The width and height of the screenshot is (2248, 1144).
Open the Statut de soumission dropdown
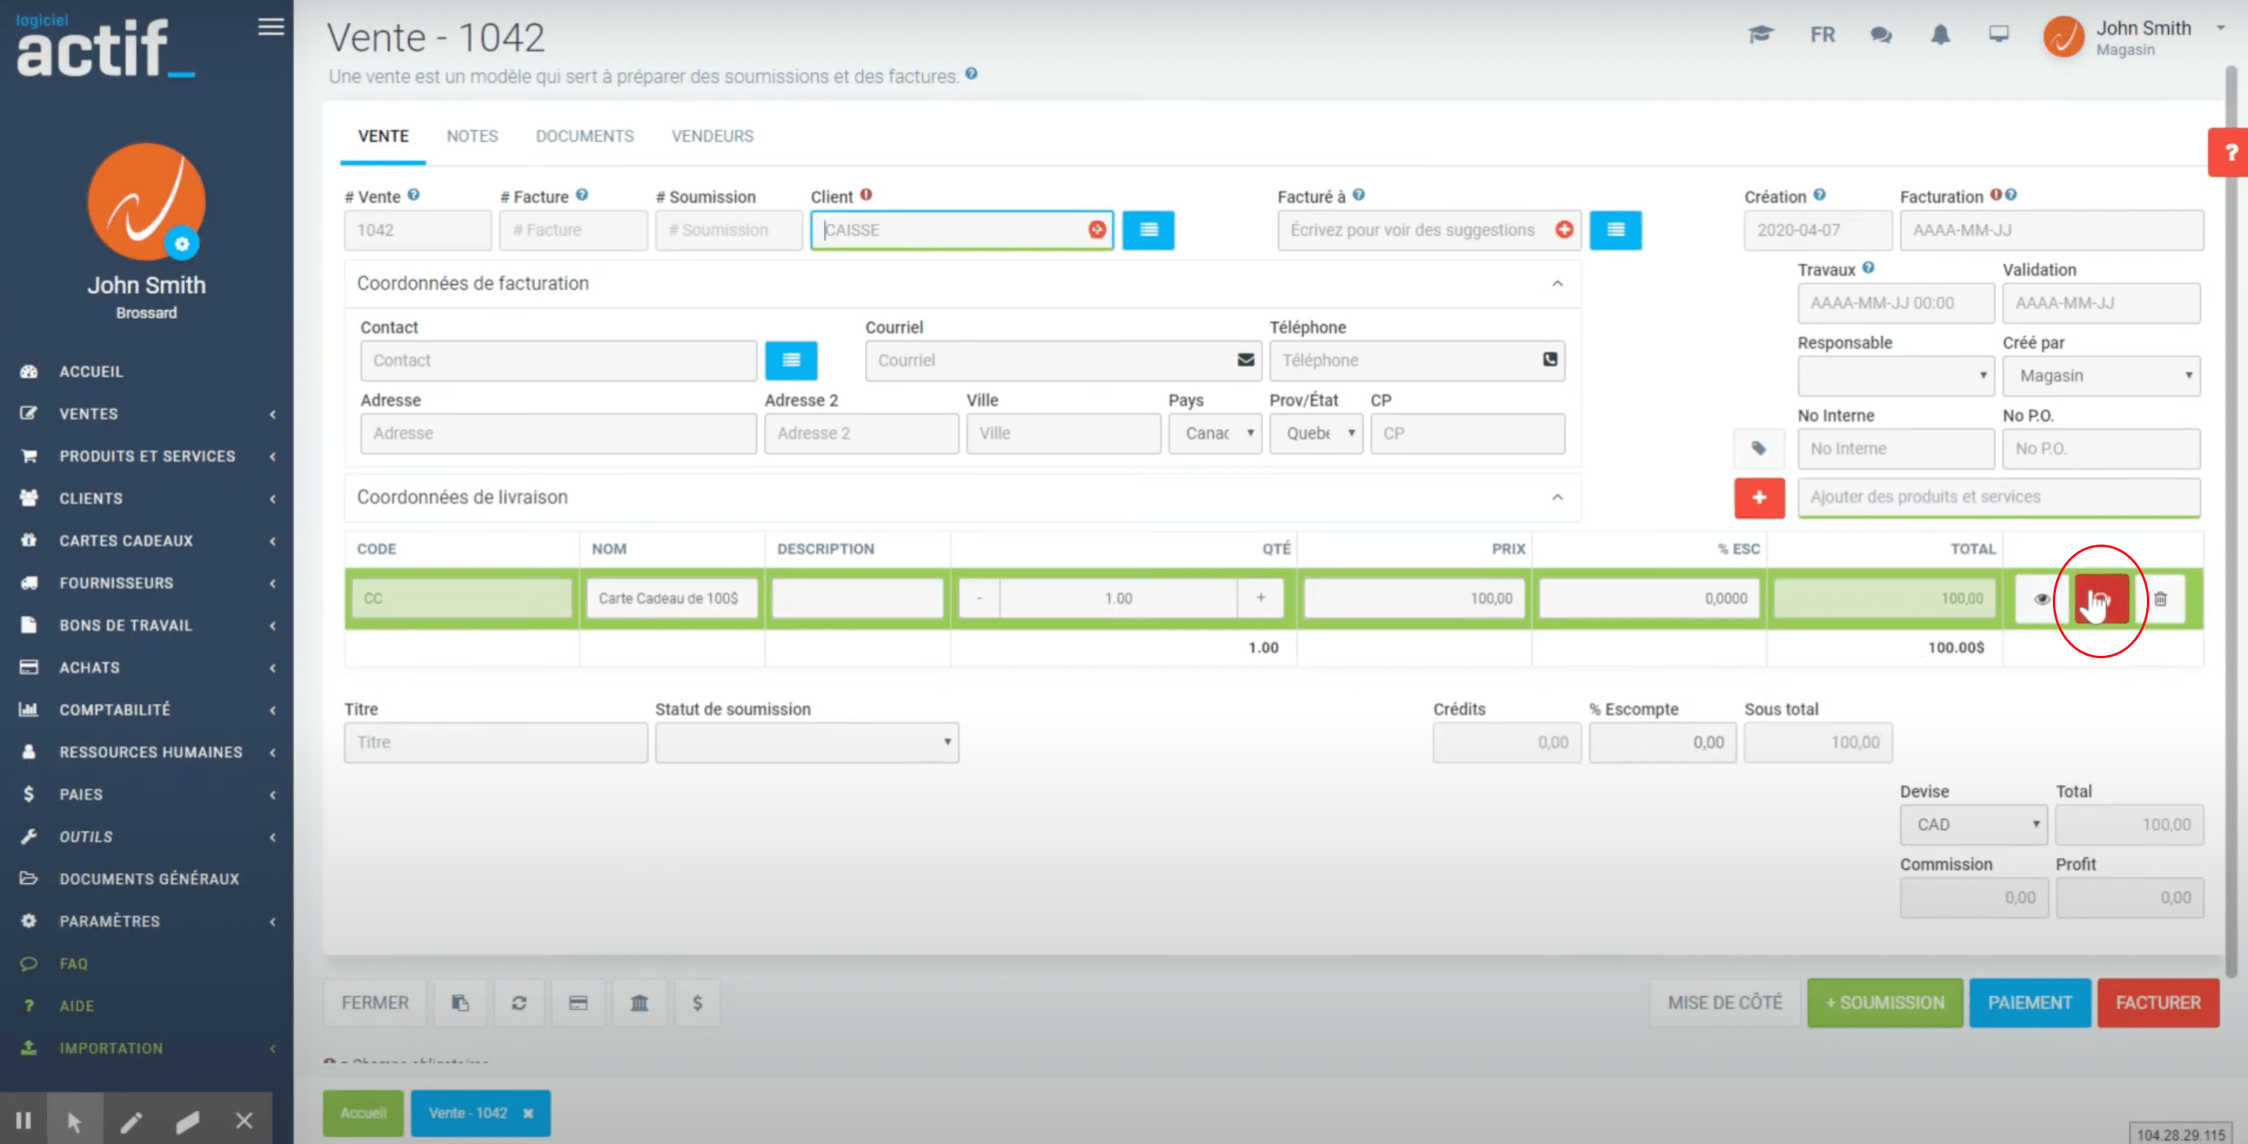point(807,743)
